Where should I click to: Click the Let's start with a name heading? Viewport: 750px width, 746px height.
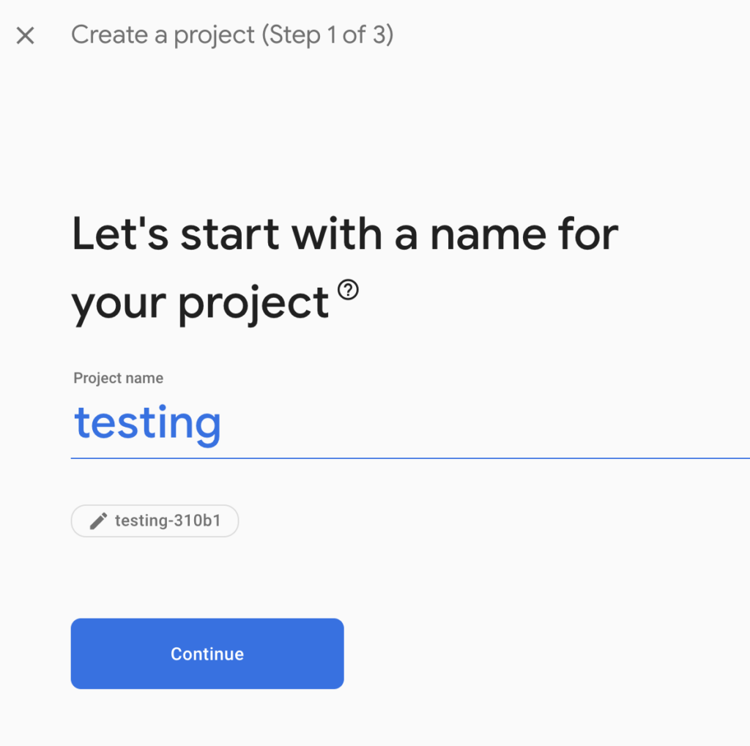[344, 235]
